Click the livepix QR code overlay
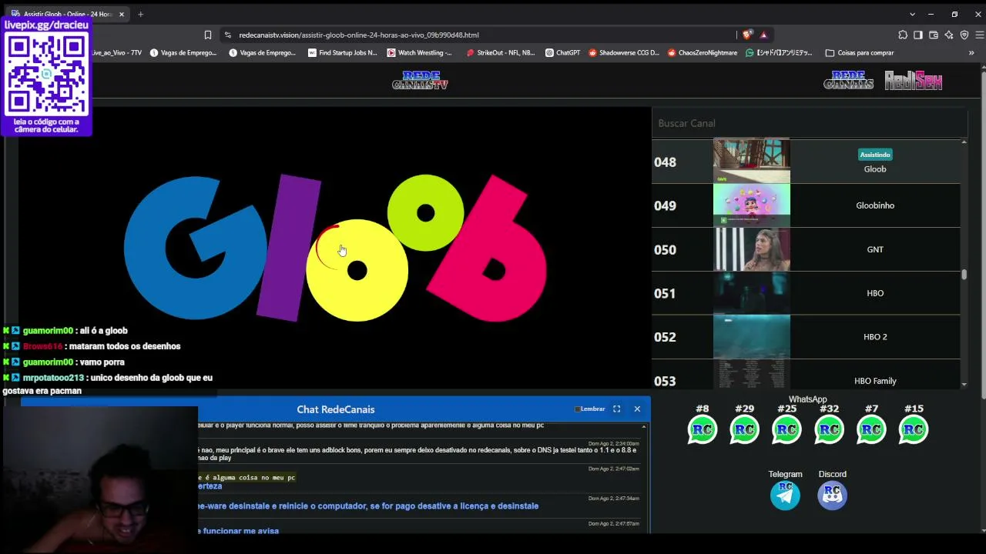Viewport: 986px width, 554px height. [46, 75]
